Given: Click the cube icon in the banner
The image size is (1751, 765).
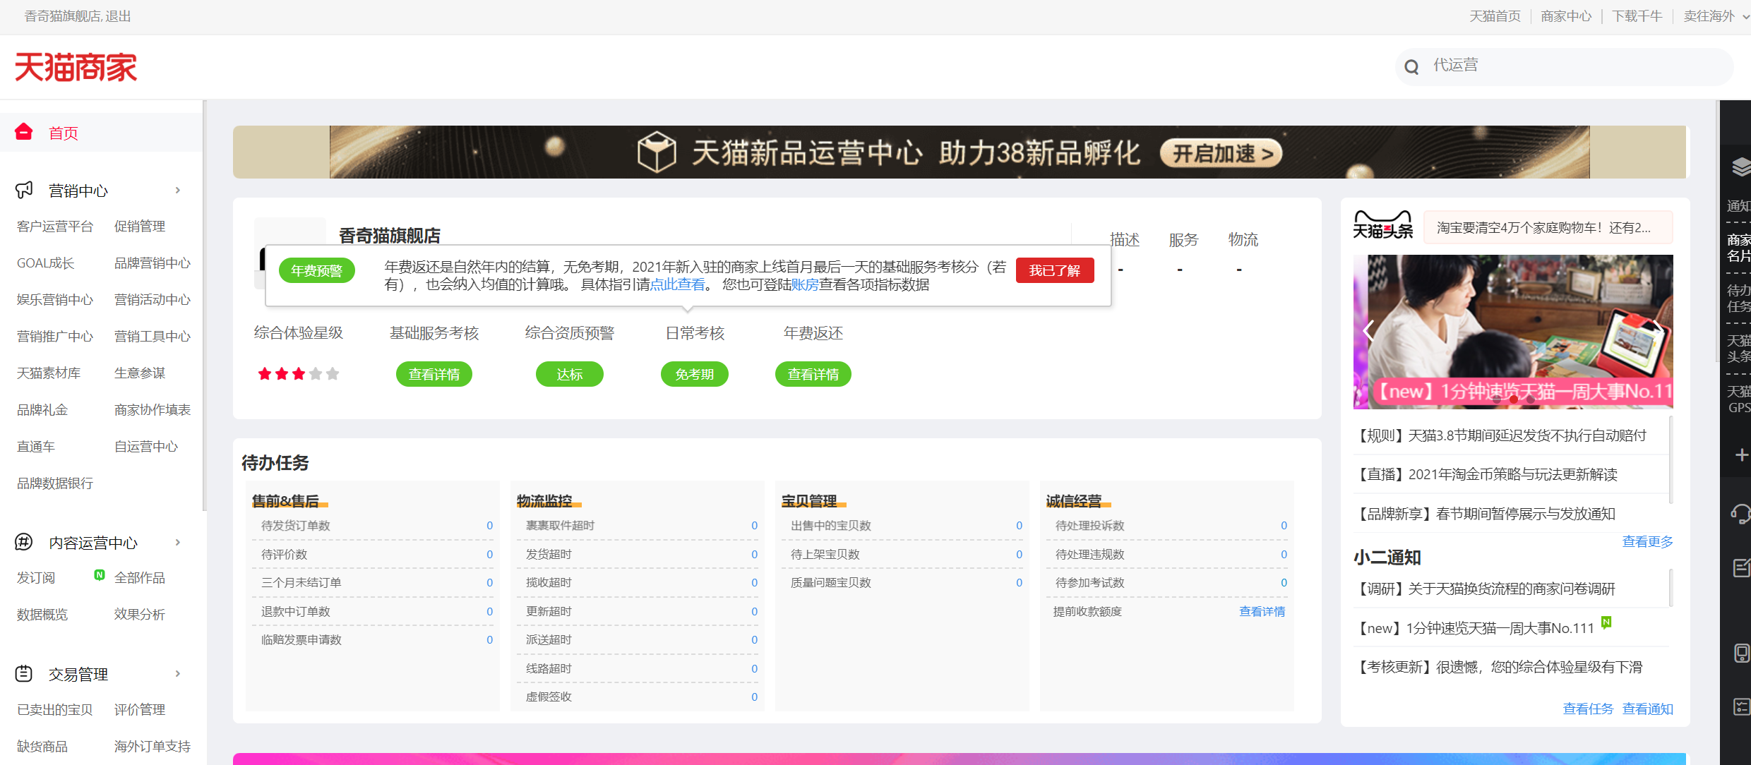Looking at the screenshot, I should (656, 152).
